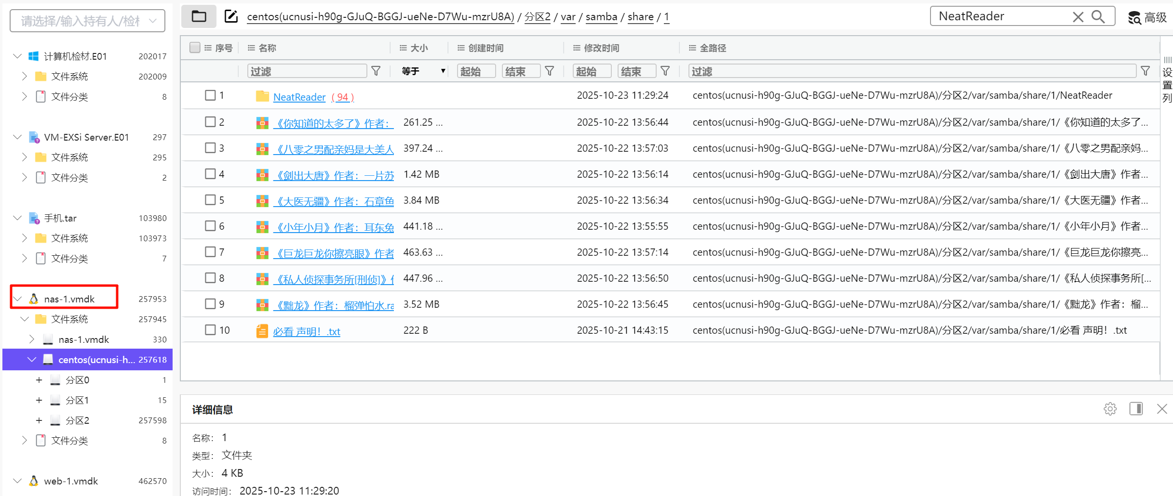Select checkbox for row 10 text file
The width and height of the screenshot is (1173, 496).
point(210,330)
